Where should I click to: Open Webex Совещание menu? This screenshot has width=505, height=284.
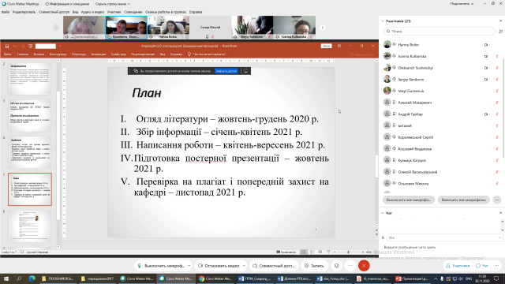click(x=133, y=12)
